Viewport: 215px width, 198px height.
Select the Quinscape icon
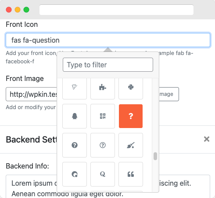pyautogui.click(x=75, y=174)
